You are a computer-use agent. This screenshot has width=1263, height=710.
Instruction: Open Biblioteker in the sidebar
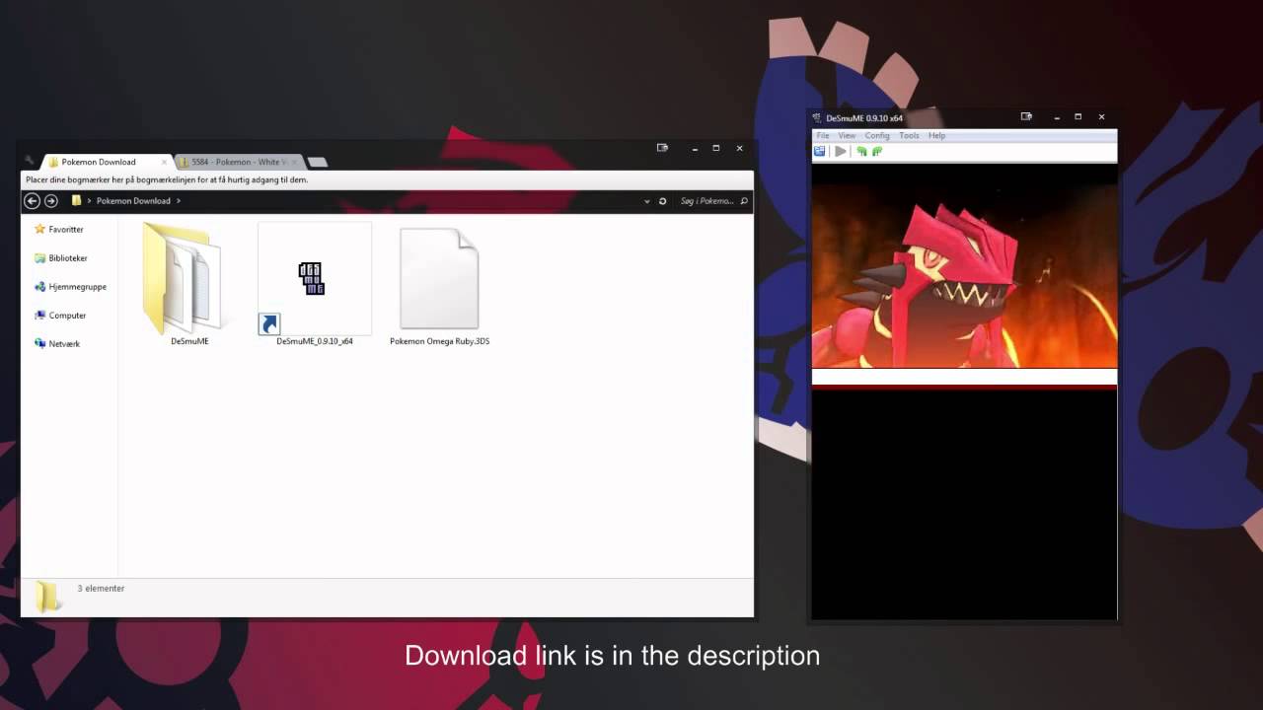pos(61,257)
